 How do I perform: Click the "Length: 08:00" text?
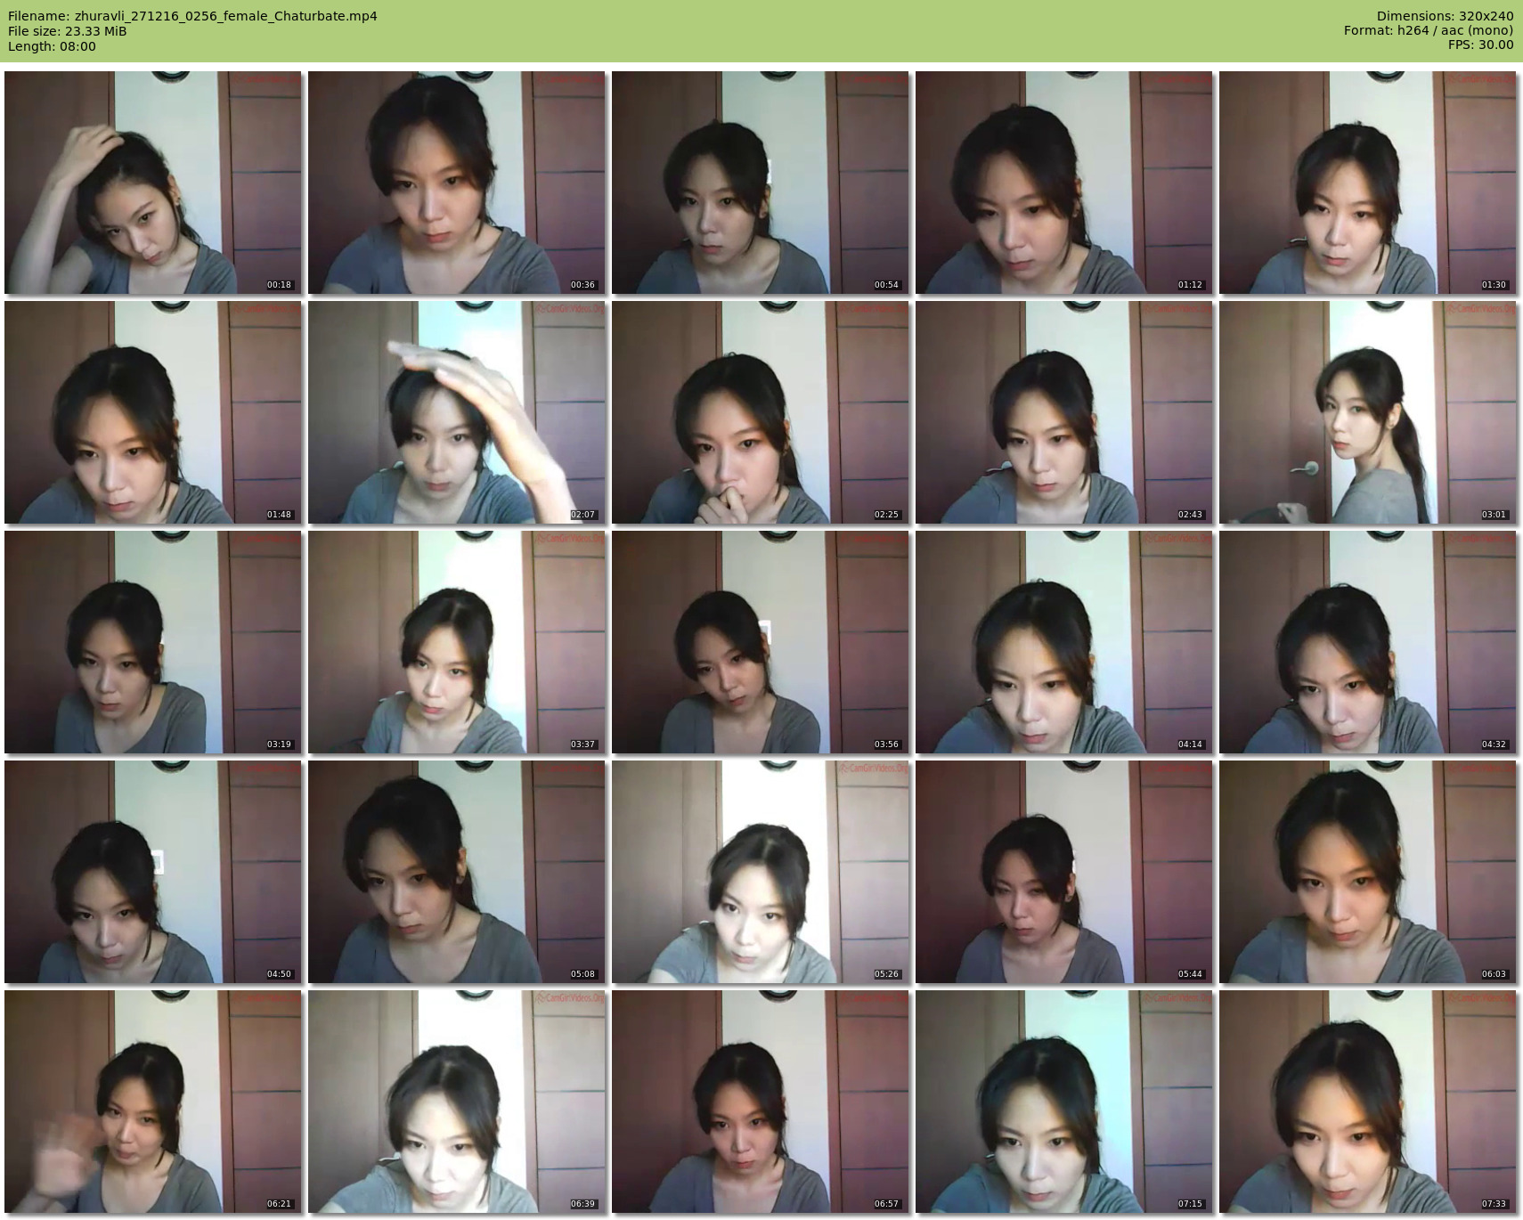click(52, 46)
